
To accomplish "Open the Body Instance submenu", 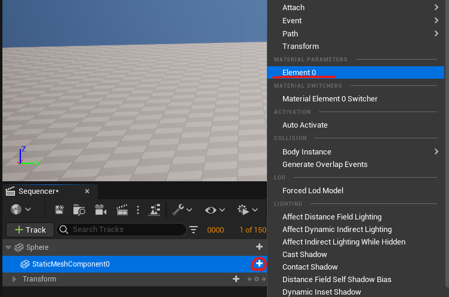I will click(x=355, y=151).
